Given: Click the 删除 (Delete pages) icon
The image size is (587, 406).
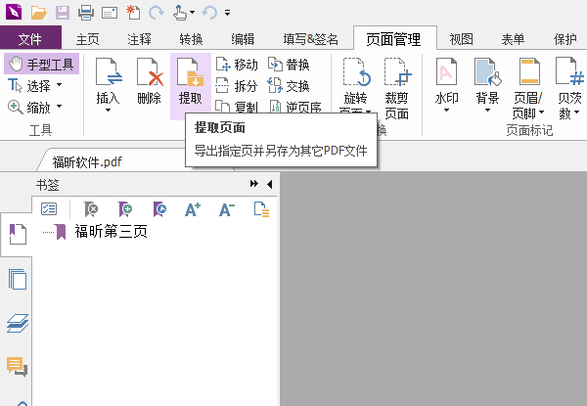Looking at the screenshot, I should pos(150,82).
